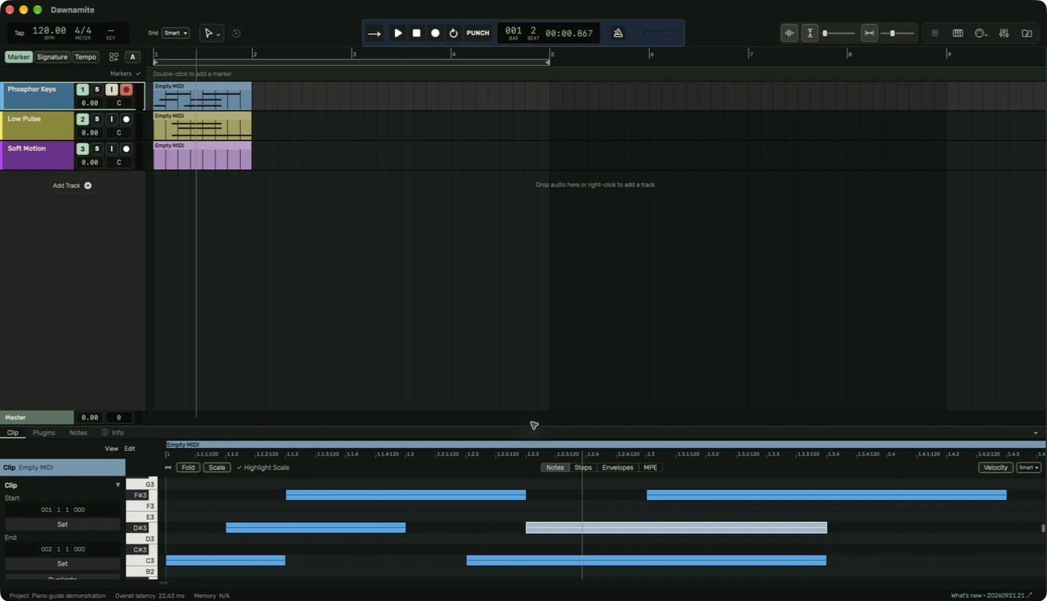Open the track group layout icon
1047x601 pixels.
point(114,57)
